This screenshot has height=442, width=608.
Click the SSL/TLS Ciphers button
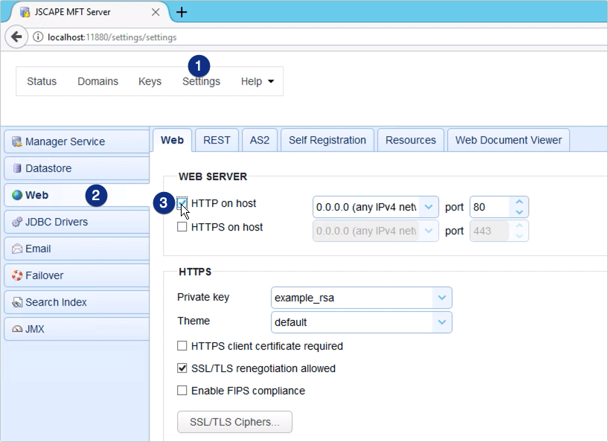(234, 422)
